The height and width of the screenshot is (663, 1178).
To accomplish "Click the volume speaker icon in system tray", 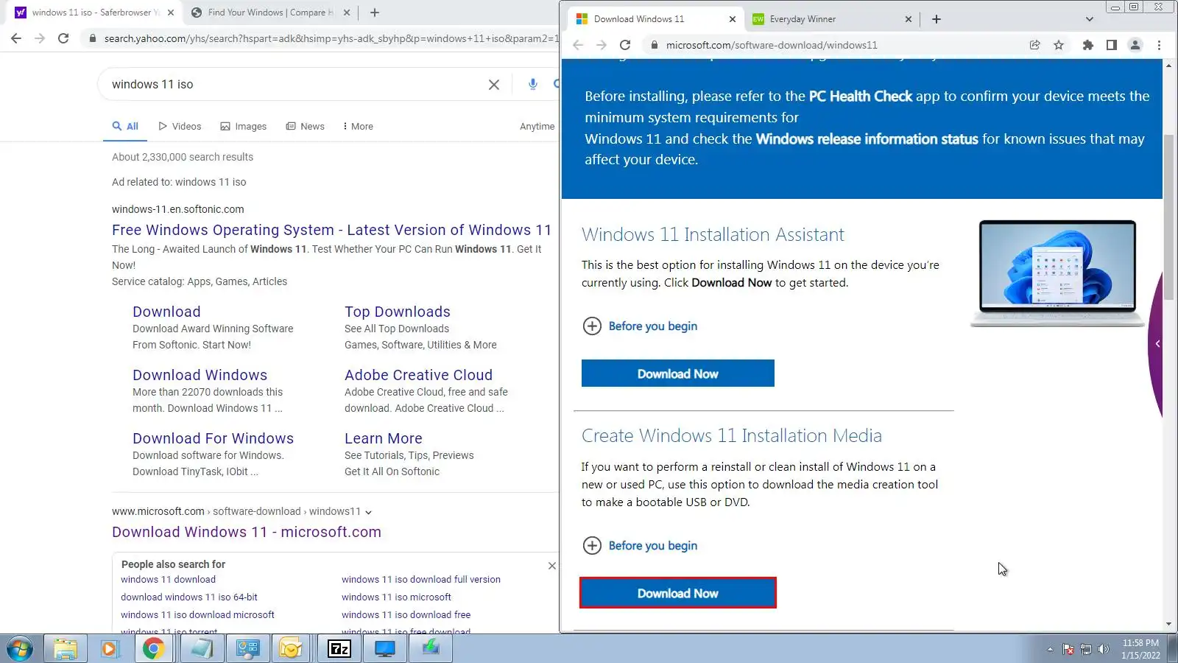I will coord(1103,650).
